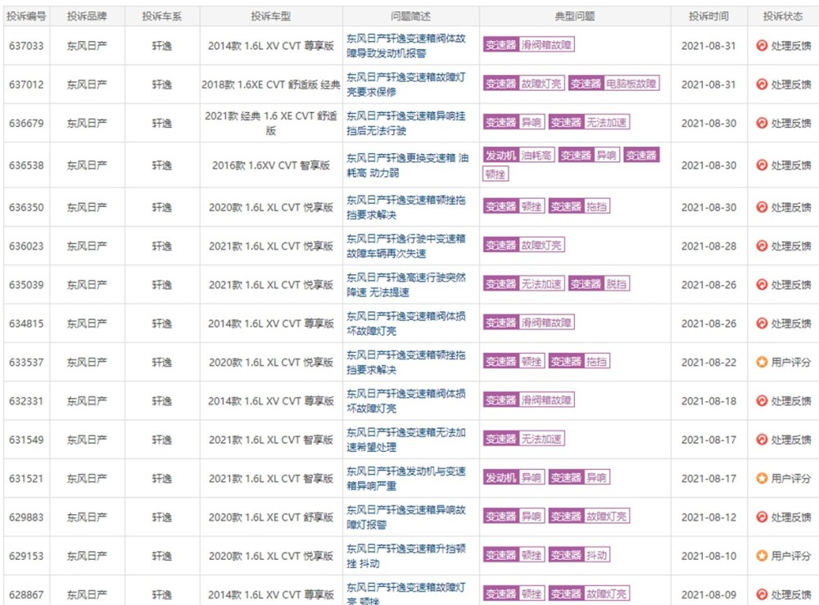Click 变速器 滑阀箱故障 tag in row 637033
Screen dimensions: 819x605
point(528,45)
